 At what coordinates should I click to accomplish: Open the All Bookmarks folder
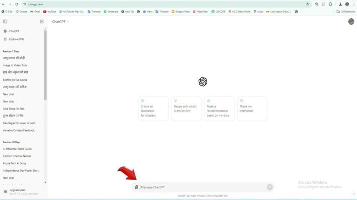[346, 12]
